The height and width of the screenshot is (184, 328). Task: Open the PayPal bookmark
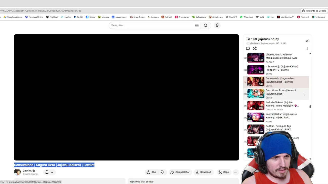(78, 17)
